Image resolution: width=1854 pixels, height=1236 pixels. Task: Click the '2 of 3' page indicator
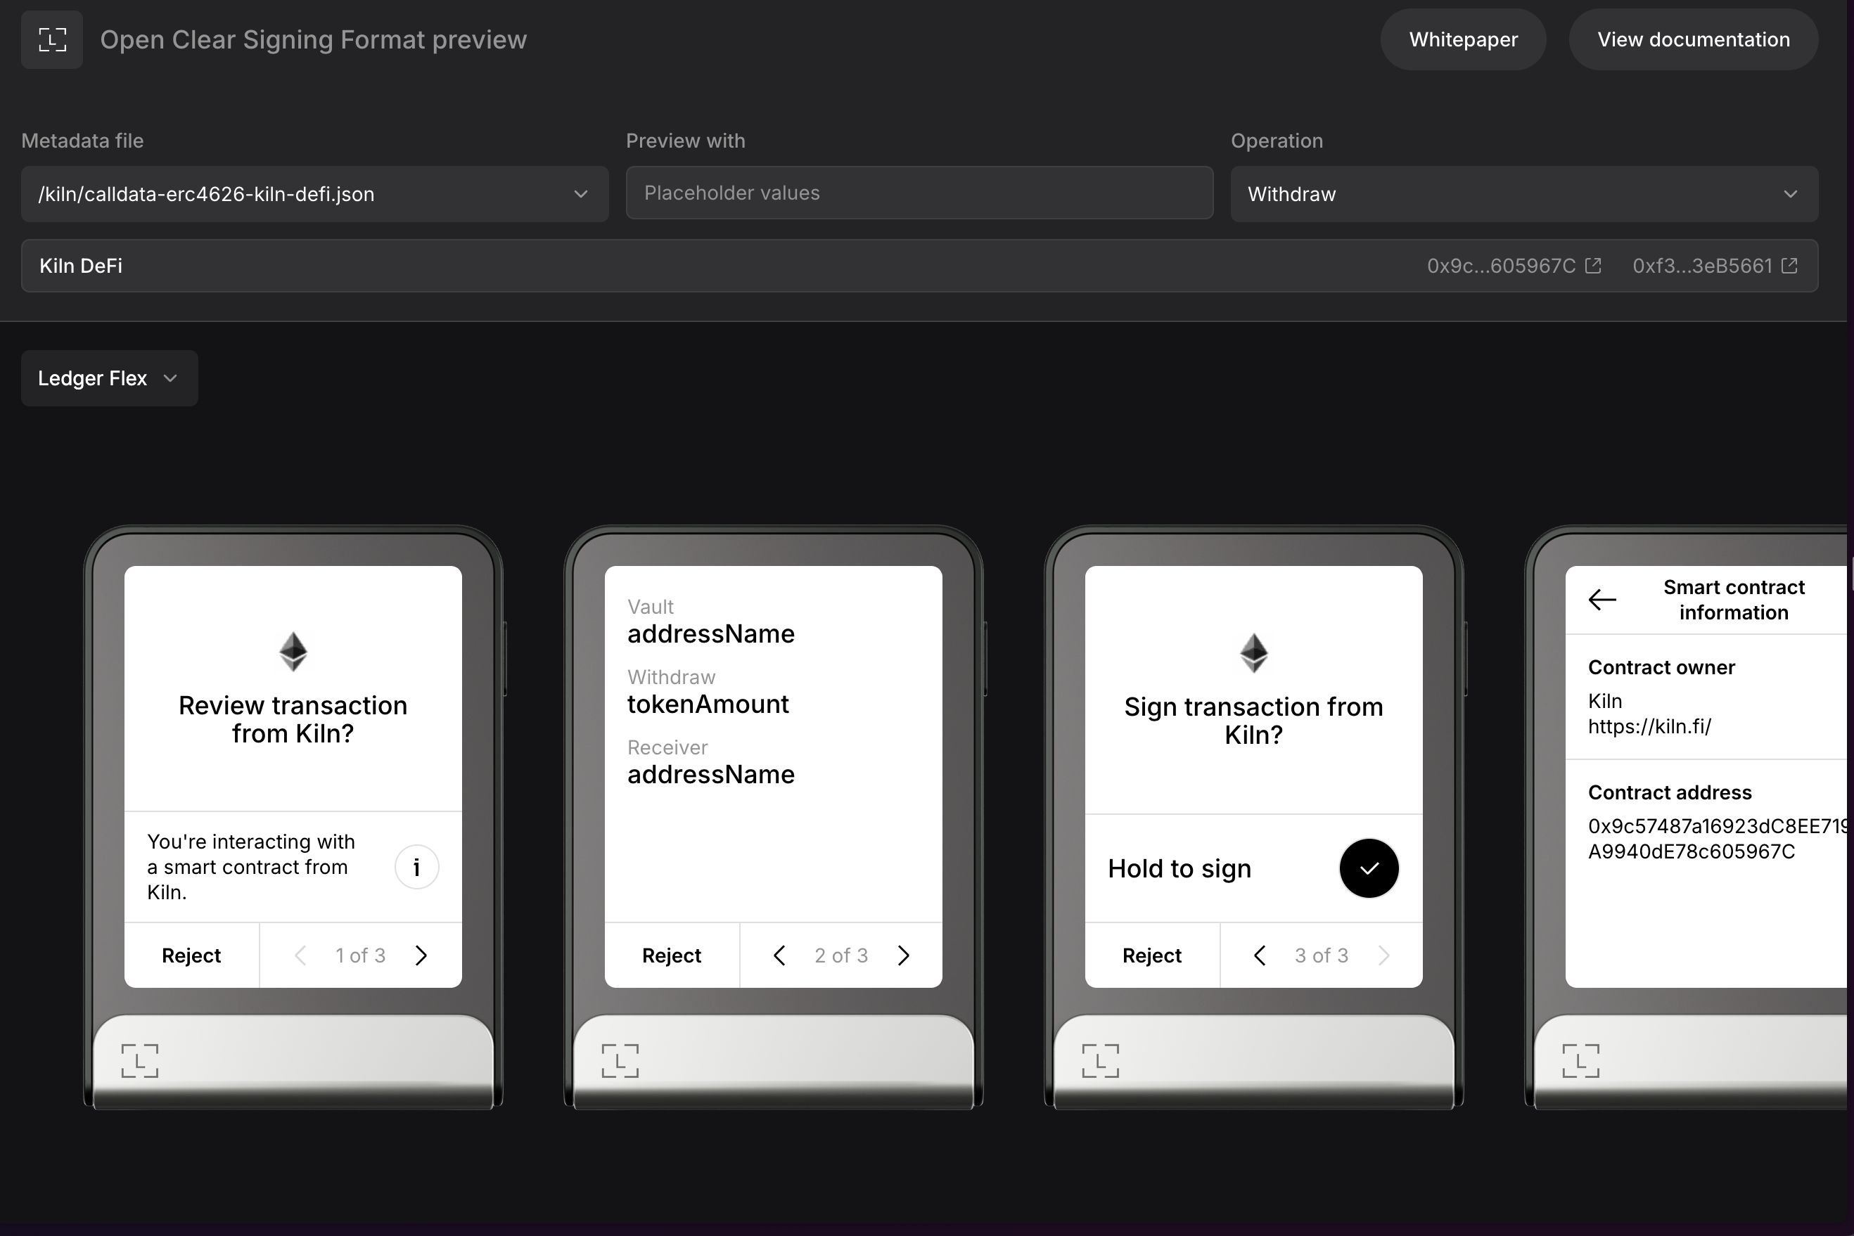click(x=840, y=955)
